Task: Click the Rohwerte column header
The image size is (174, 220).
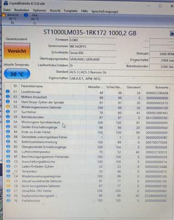Action: tap(162, 88)
